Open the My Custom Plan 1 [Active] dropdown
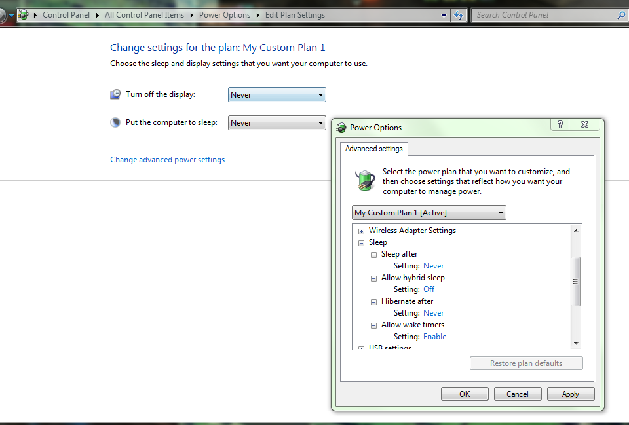 [x=429, y=212]
